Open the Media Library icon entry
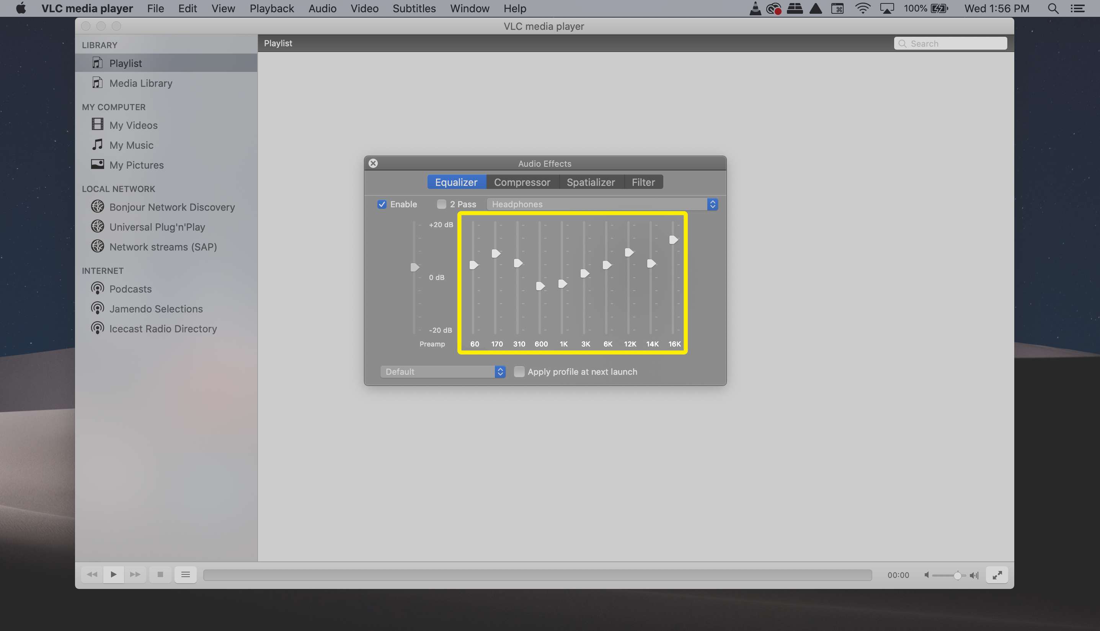1100x631 pixels. pos(98,83)
